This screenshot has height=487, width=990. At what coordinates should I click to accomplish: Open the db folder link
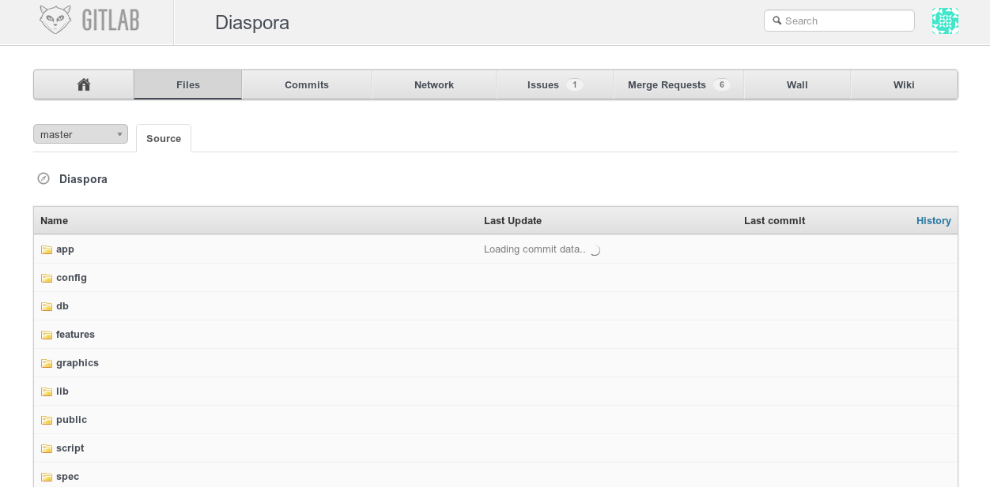pos(62,306)
